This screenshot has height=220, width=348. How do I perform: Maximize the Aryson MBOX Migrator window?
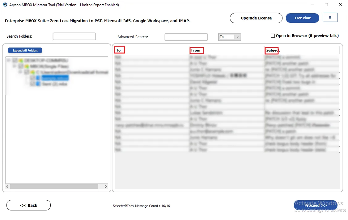tap(326, 5)
